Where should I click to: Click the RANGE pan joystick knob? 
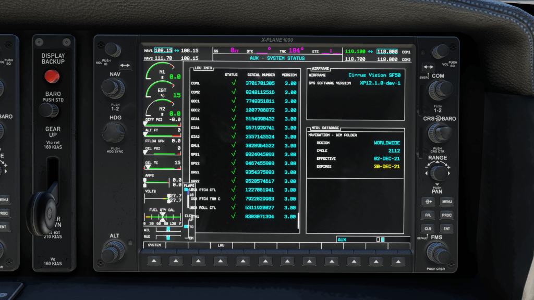click(x=439, y=172)
